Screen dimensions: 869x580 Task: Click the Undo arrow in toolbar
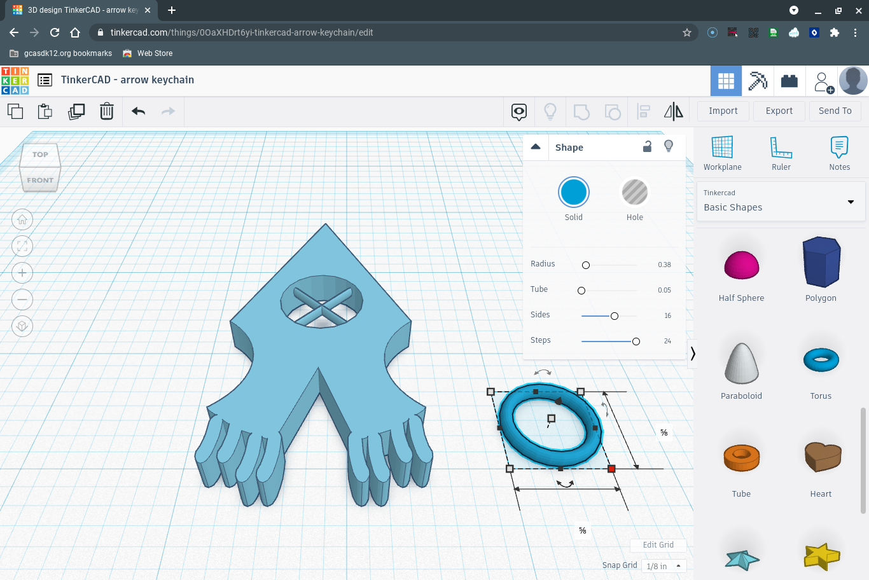coord(138,112)
